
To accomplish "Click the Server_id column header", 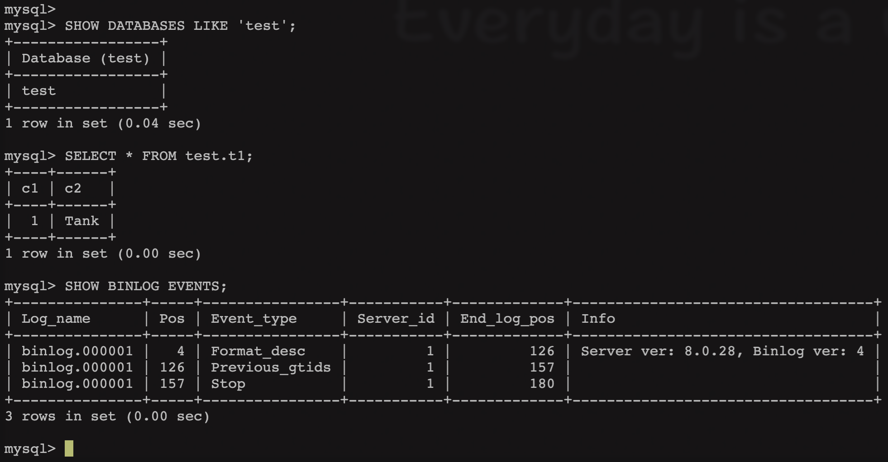I will pyautogui.click(x=396, y=319).
